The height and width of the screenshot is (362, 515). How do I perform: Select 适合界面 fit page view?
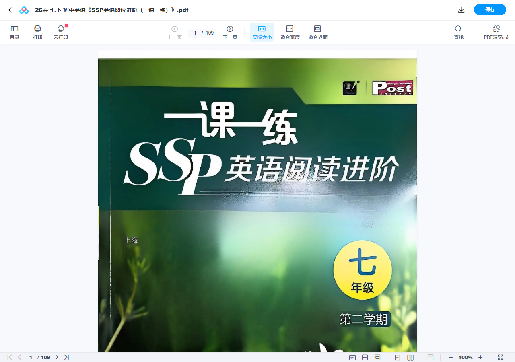click(317, 32)
